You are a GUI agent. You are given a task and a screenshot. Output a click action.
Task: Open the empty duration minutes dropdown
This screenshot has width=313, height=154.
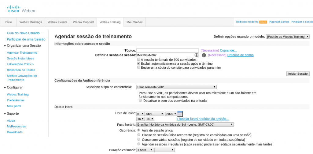(x=164, y=150)
